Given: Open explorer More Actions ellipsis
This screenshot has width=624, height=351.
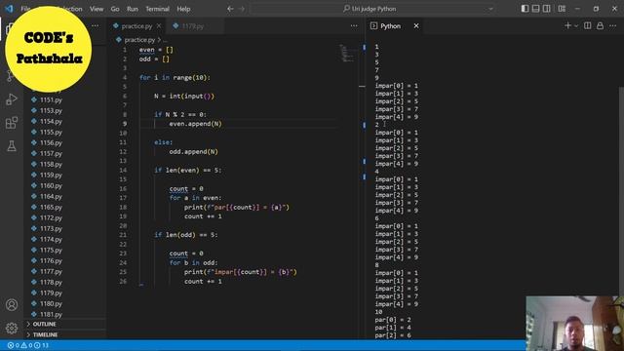Looking at the screenshot, I should (x=96, y=26).
